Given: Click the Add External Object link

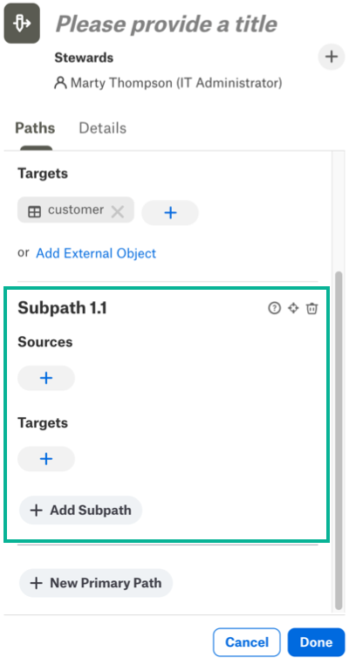Looking at the screenshot, I should pyautogui.click(x=96, y=253).
